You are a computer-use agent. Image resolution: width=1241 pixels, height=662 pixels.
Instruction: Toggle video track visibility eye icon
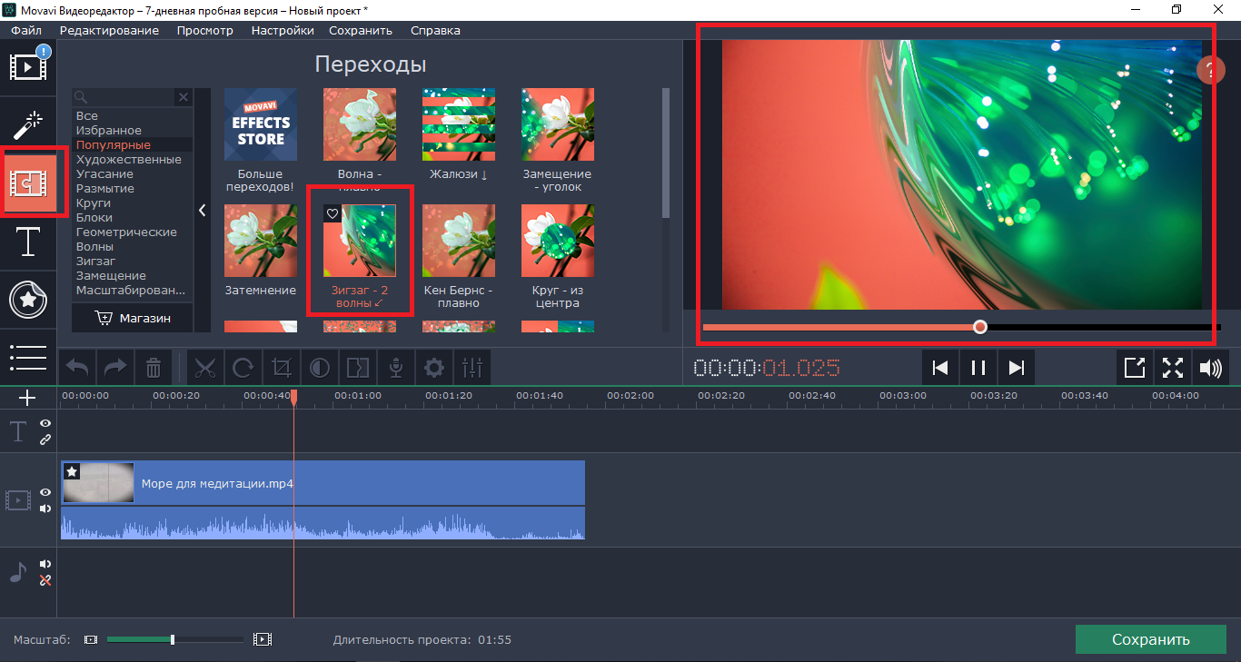pos(45,492)
